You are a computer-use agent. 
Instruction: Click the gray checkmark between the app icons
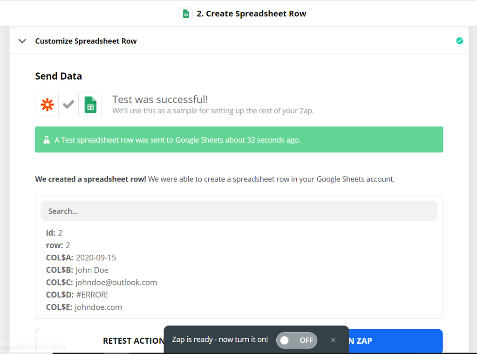pyautogui.click(x=68, y=104)
